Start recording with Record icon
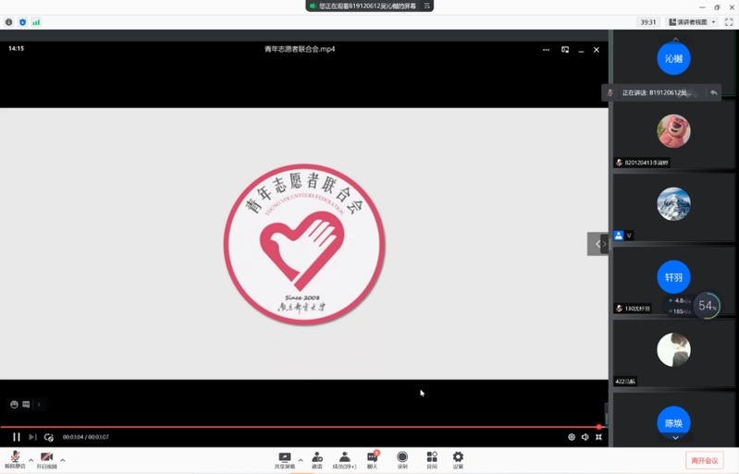Screen dimensions: 739x474 402,458
